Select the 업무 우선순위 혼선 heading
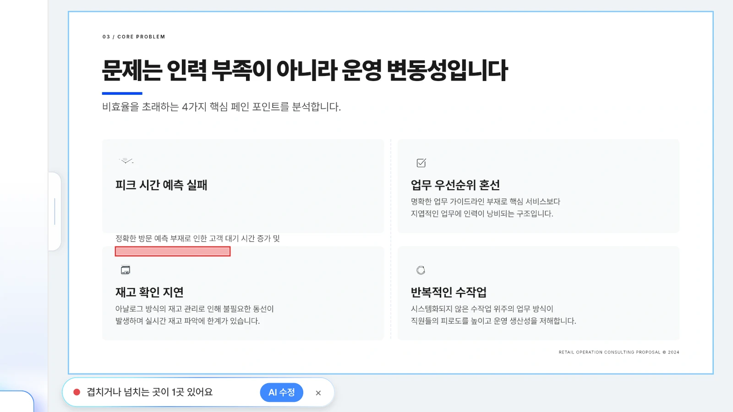 (x=455, y=185)
